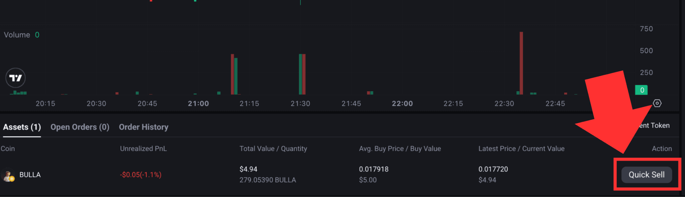Click the 750 volume scale label
Screen dimensions: 685x197
pos(646,29)
